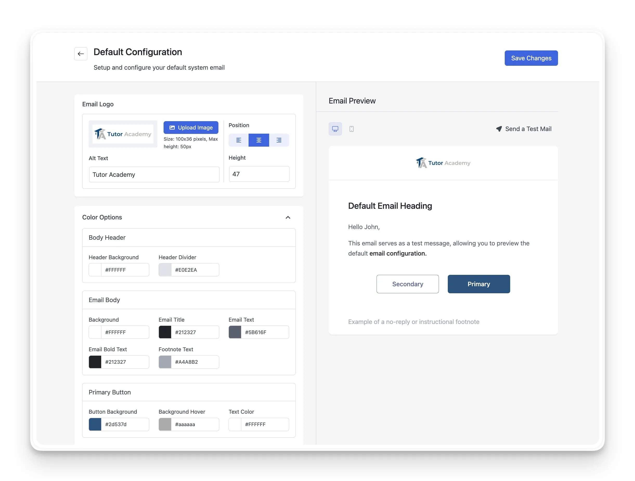Open the Email Title color swatch
Viewport: 635px width, 481px height.
click(165, 332)
